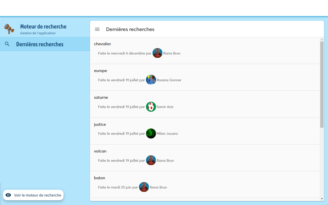This screenshot has width=328, height=205.
Task: Select the saturne search entry
Action: [101, 97]
